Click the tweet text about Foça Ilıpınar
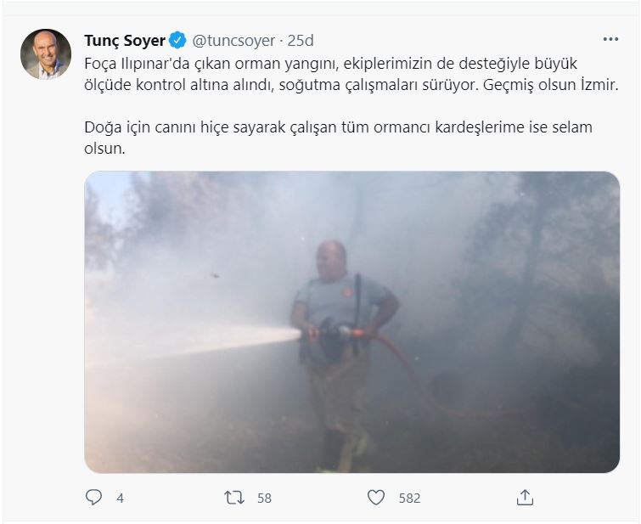 tap(351, 74)
